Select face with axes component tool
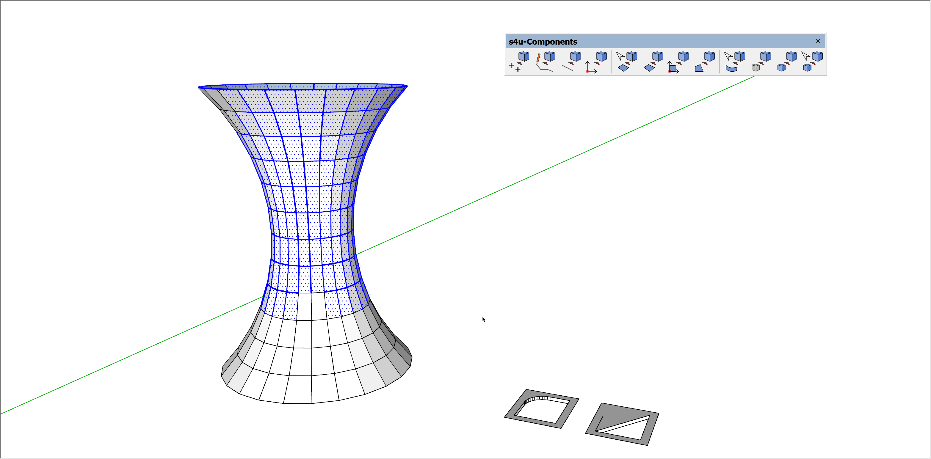Screen dimensions: 931x459 pos(679,62)
